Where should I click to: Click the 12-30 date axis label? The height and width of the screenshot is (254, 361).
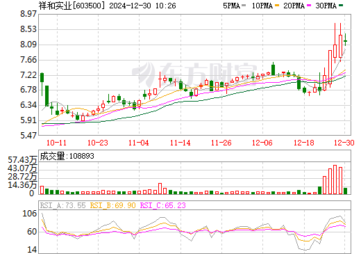[x=344, y=143]
